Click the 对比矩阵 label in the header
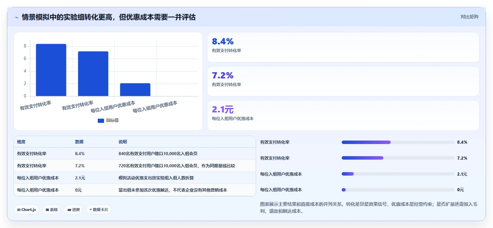 (469, 17)
